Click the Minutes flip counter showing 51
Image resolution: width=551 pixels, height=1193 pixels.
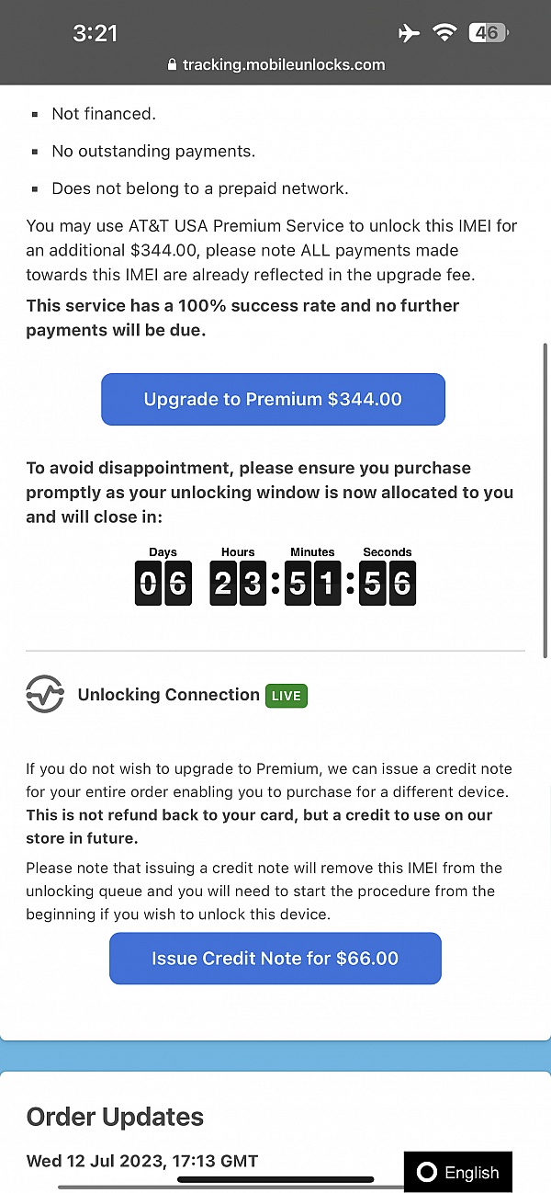pyautogui.click(x=312, y=582)
